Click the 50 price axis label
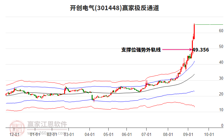Image resolution: width=224 pixels, height=139 pixels. point(221,46)
